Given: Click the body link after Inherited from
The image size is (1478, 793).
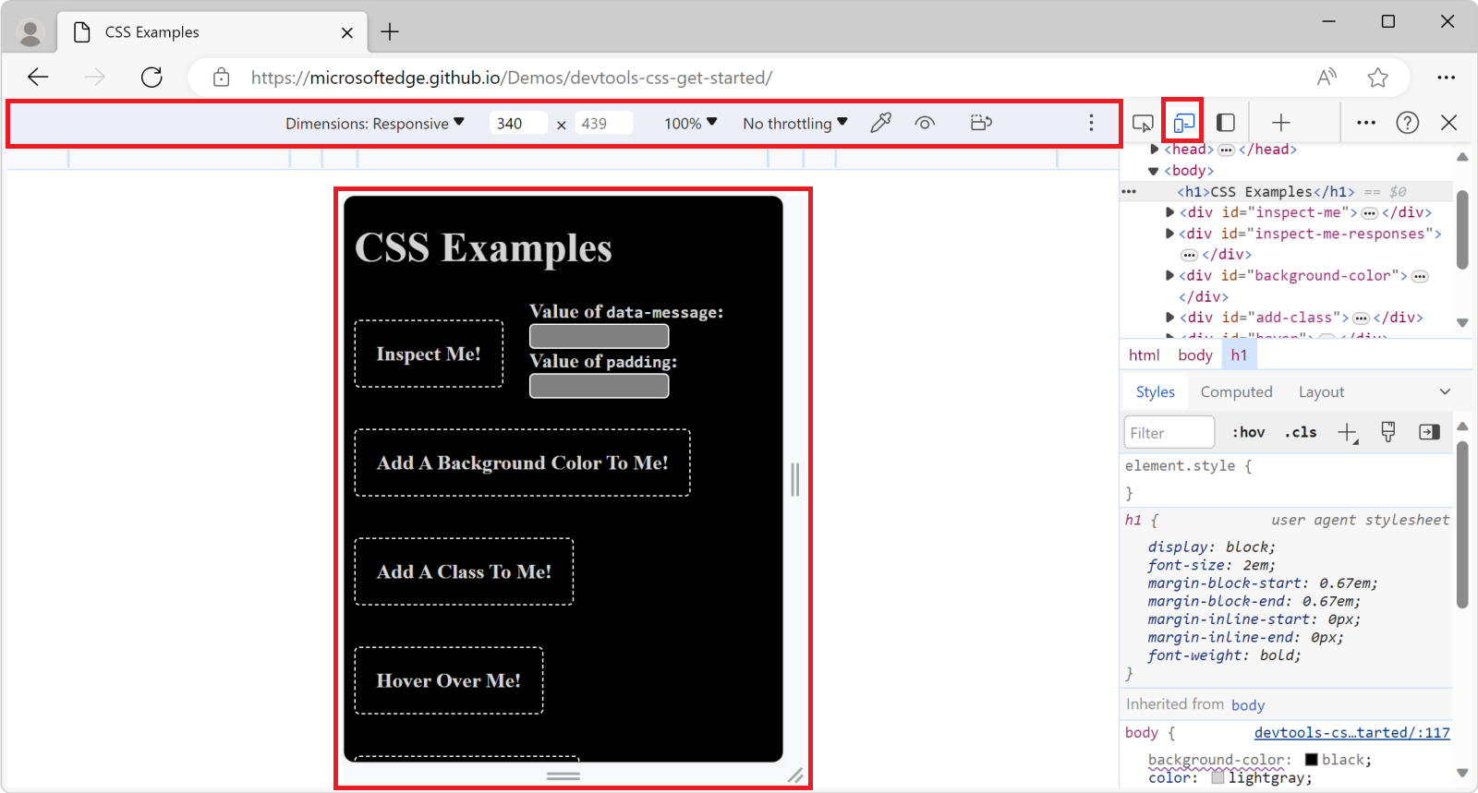Looking at the screenshot, I should 1248,705.
